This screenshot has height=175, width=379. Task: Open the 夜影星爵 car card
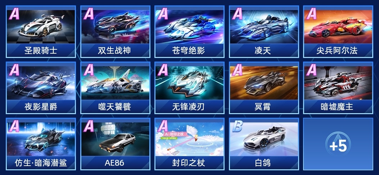(41, 88)
